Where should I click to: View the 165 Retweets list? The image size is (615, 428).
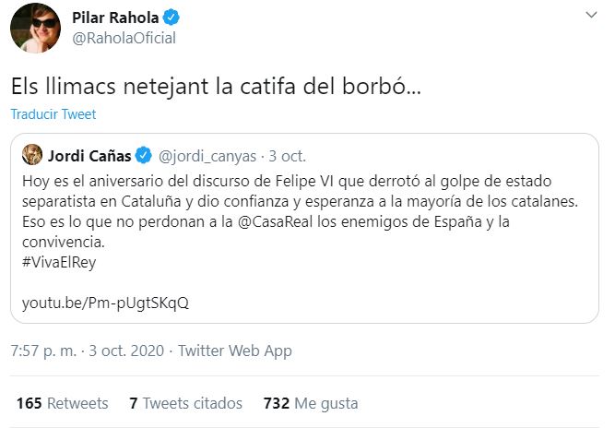click(63, 403)
